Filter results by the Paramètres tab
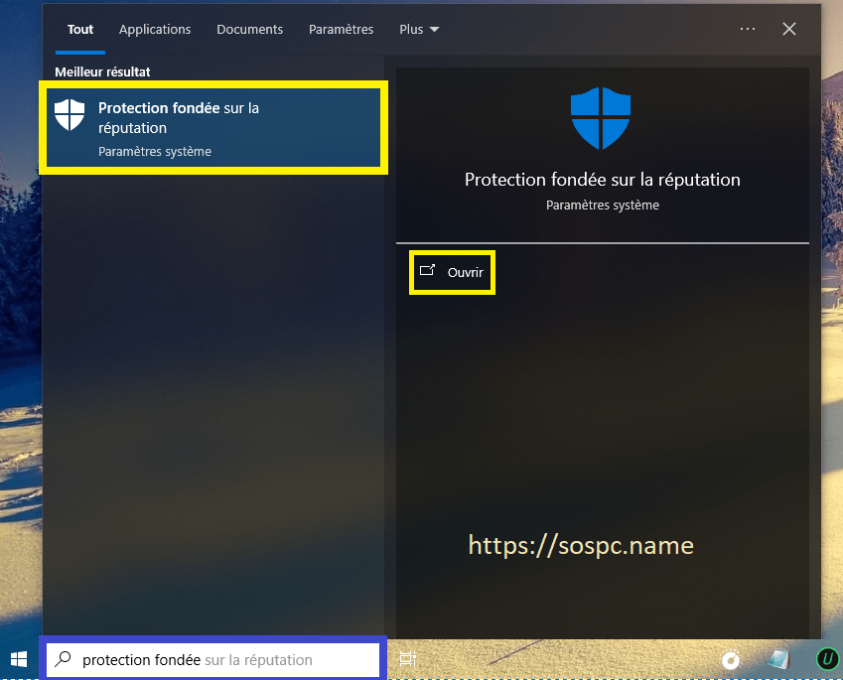This screenshot has width=843, height=680. (x=341, y=30)
